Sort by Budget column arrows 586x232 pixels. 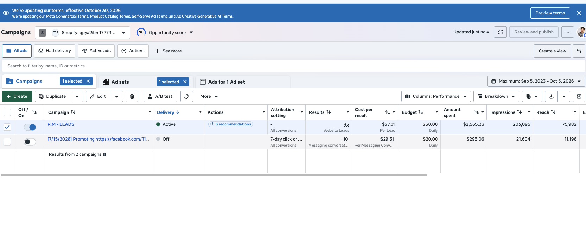(421, 112)
